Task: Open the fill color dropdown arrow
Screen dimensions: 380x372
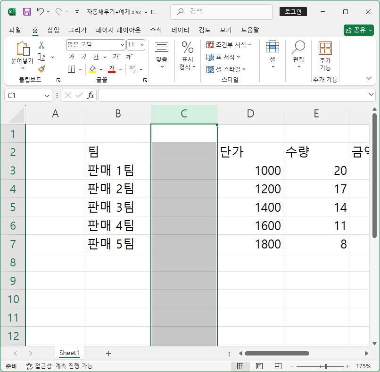Action: click(101, 70)
